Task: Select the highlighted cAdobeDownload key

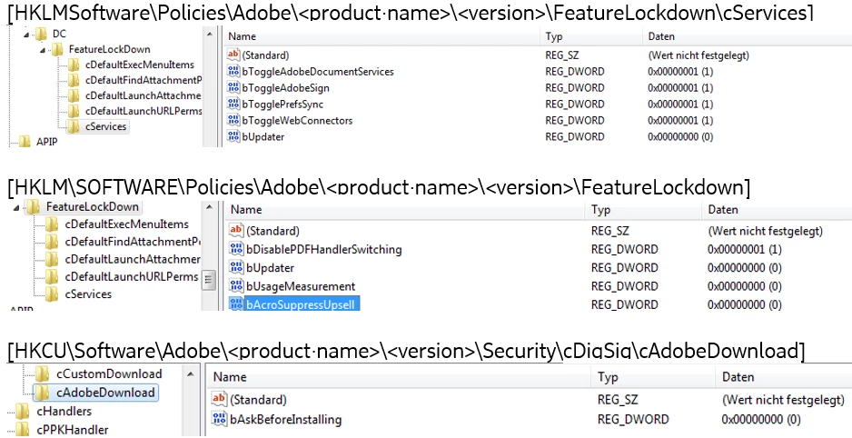Action: point(105,393)
